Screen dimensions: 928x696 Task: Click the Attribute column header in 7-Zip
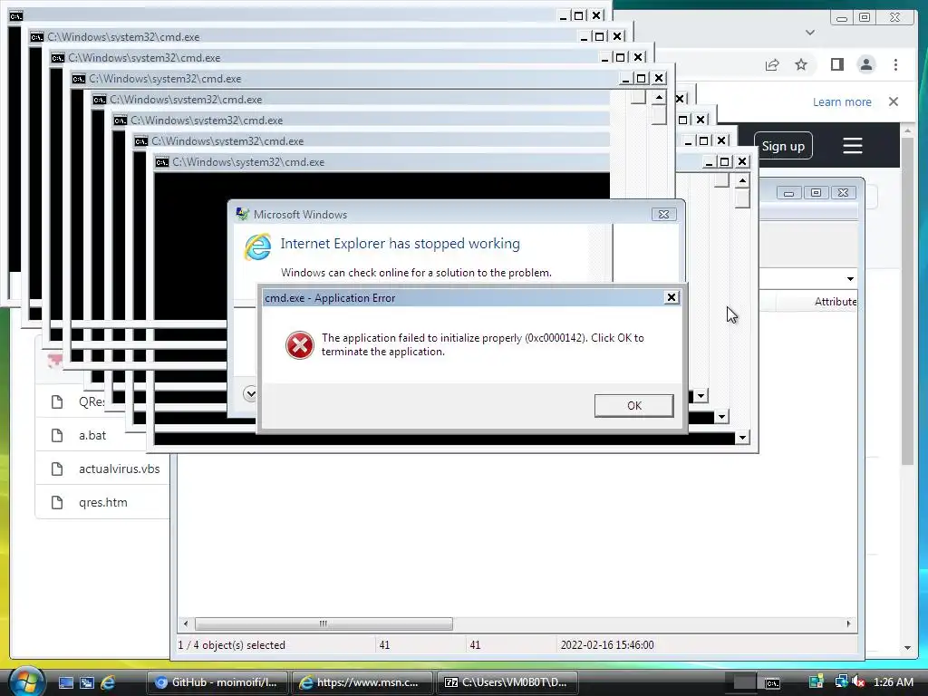pyautogui.click(x=835, y=301)
